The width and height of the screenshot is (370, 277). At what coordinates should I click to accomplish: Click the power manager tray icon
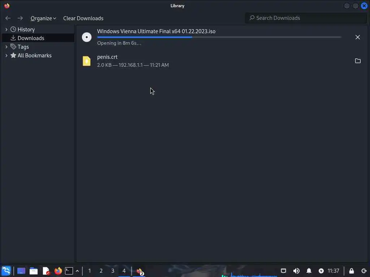click(321, 271)
